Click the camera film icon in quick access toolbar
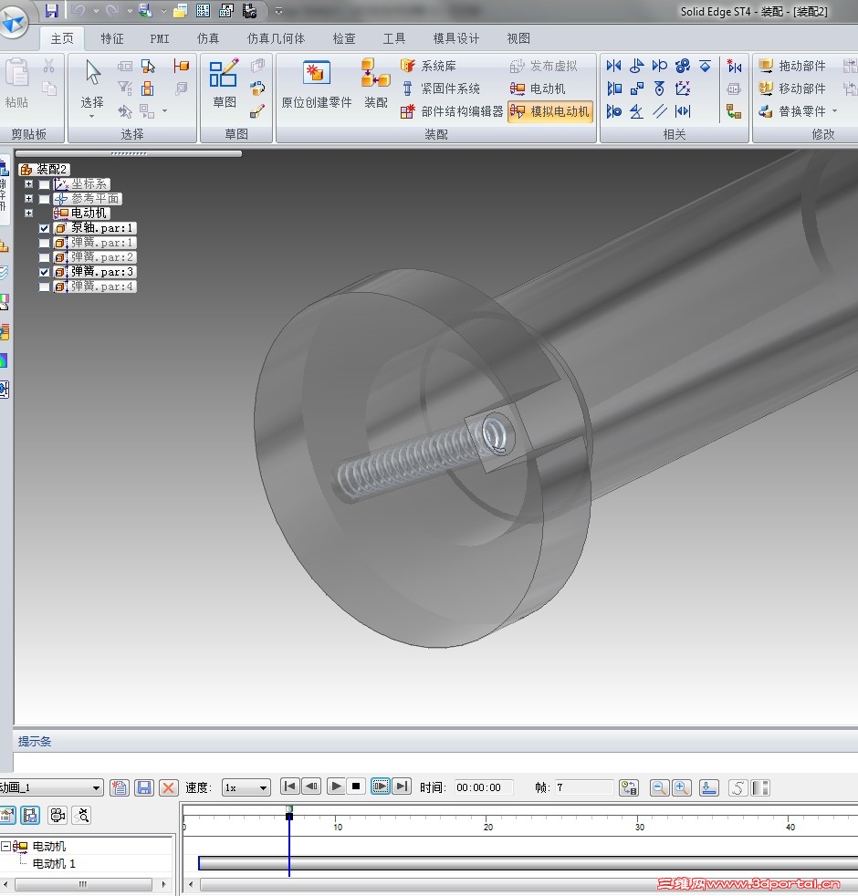 coord(249,10)
